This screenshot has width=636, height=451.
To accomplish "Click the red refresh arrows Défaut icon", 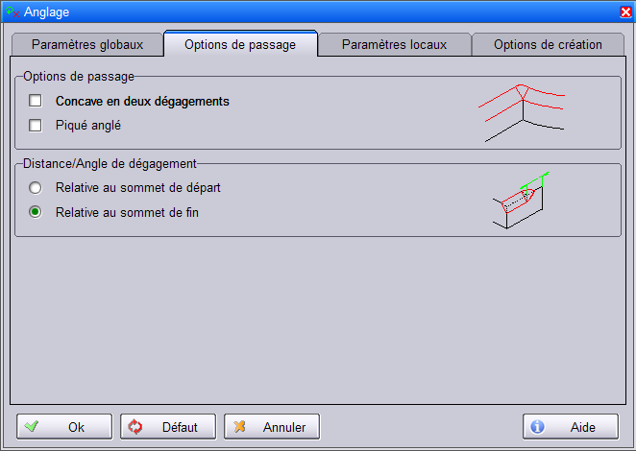I will (x=135, y=427).
